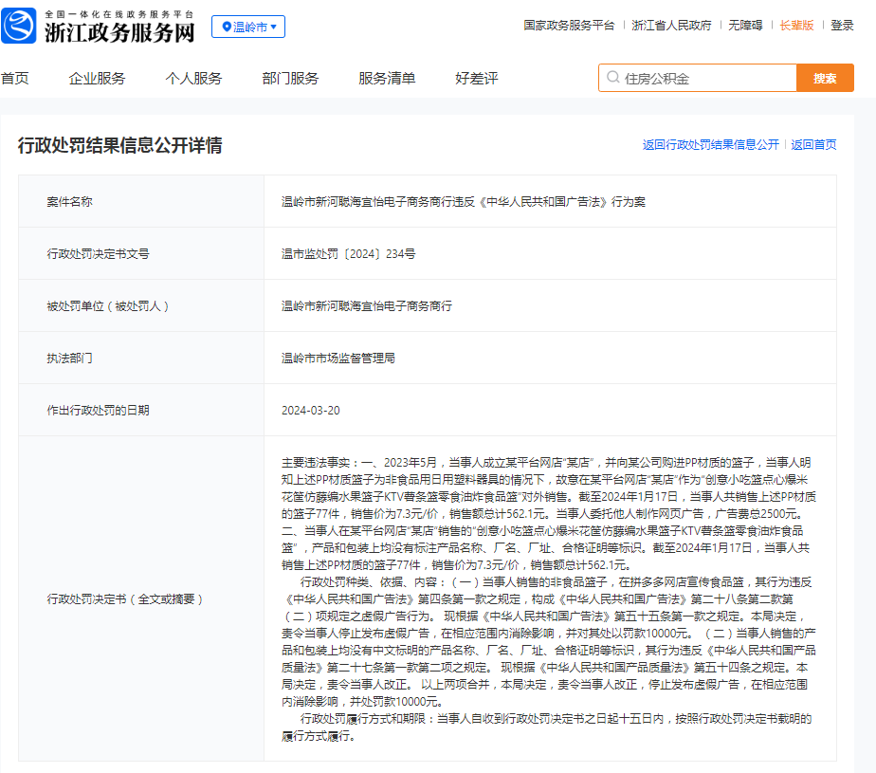
Task: Go to 首页 in navigation bar
Action: [14, 78]
